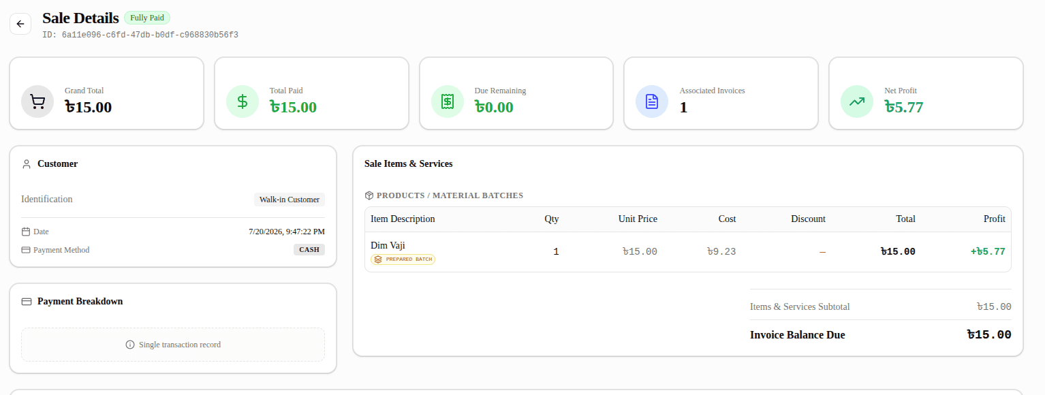This screenshot has width=1045, height=395.
Task: Click the calendar icon beside Date
Action: point(26,232)
